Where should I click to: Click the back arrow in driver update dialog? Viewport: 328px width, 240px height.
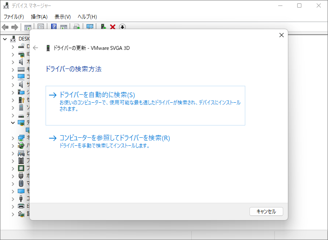[x=35, y=48]
